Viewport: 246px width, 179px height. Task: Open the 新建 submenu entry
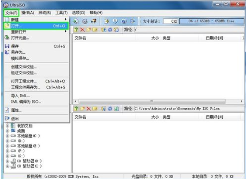(36, 20)
